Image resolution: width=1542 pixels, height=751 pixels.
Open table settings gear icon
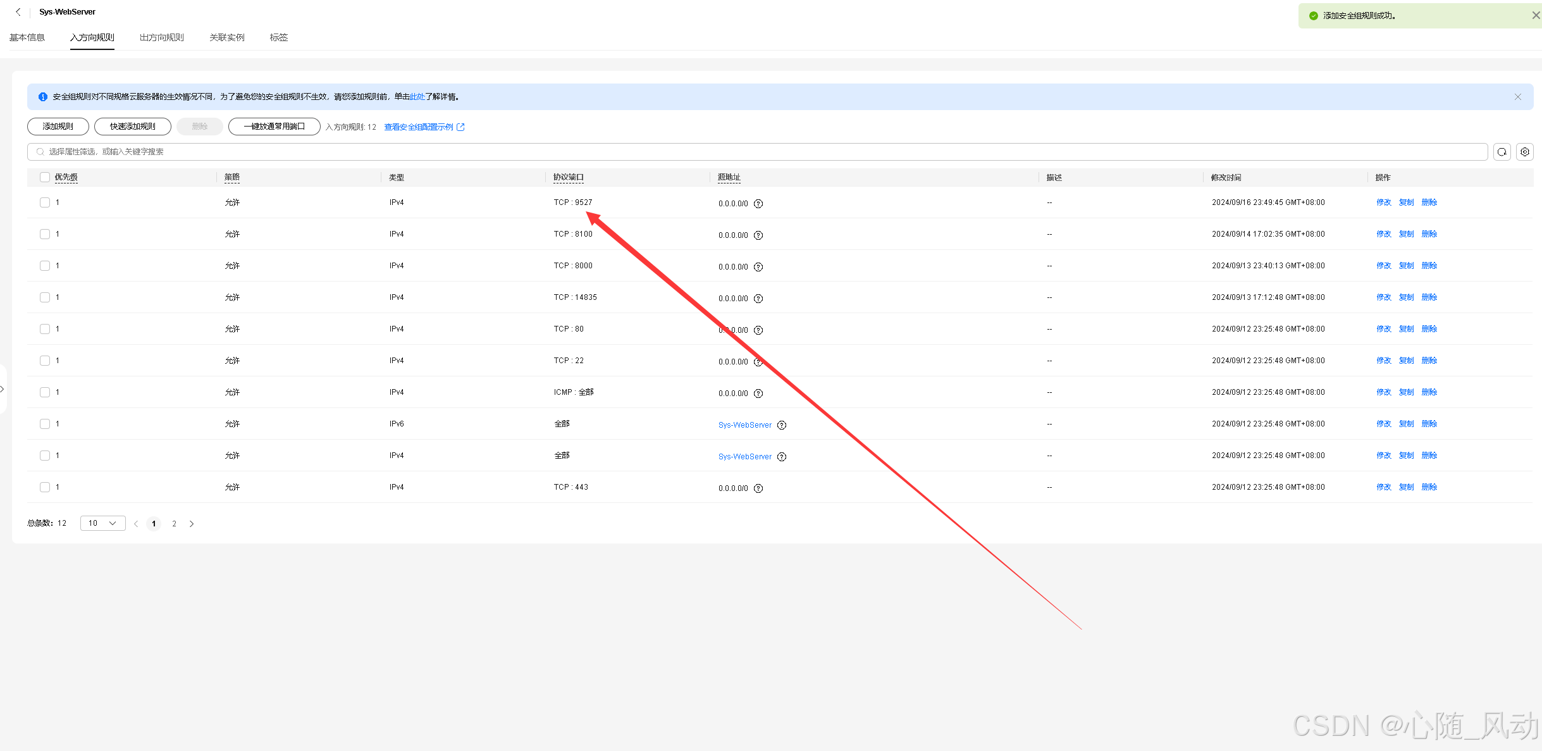pos(1524,152)
